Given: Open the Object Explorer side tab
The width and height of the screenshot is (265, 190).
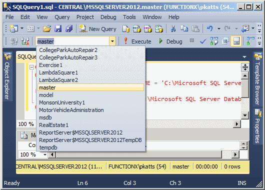Looking at the screenshot, I should coord(7,76).
